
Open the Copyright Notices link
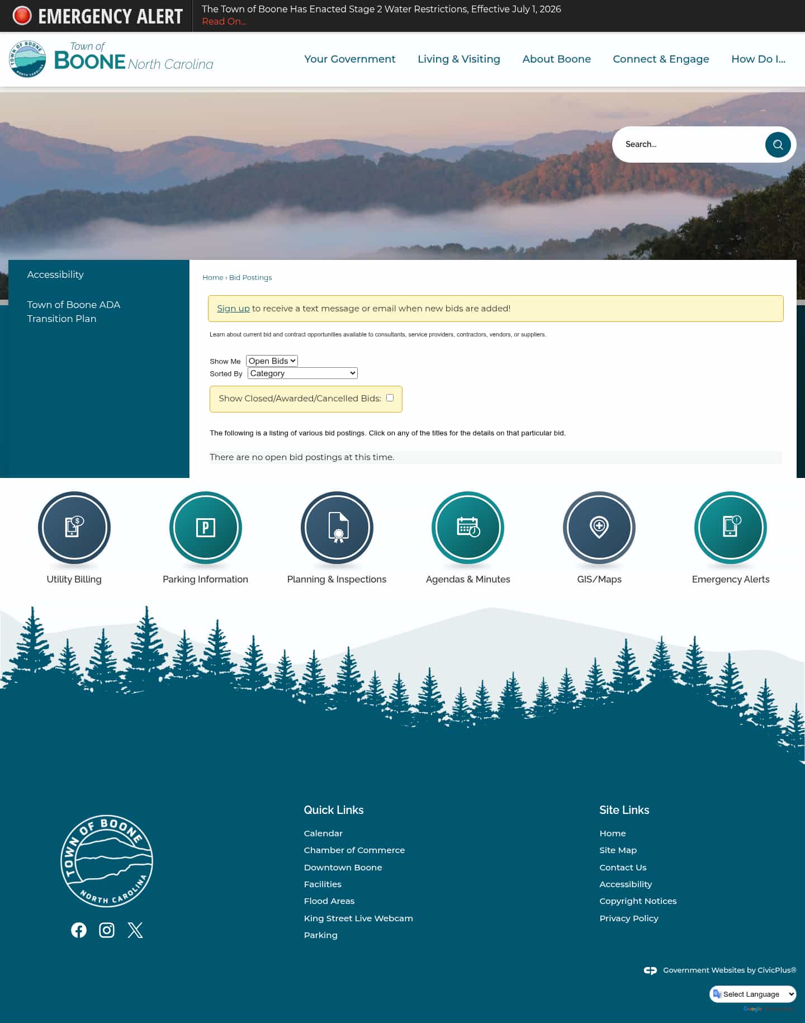point(638,901)
